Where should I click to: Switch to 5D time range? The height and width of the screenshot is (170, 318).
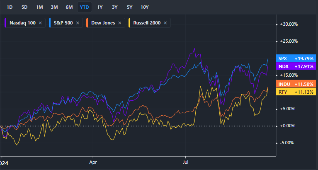click(x=24, y=7)
